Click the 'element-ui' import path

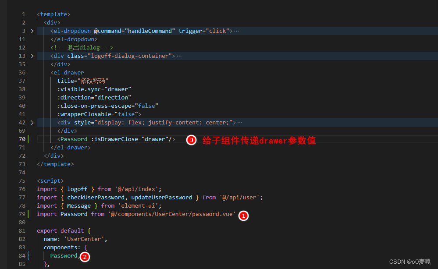138,205
